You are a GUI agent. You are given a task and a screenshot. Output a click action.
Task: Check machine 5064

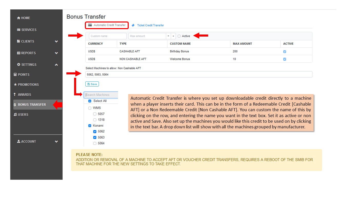pos(95,143)
